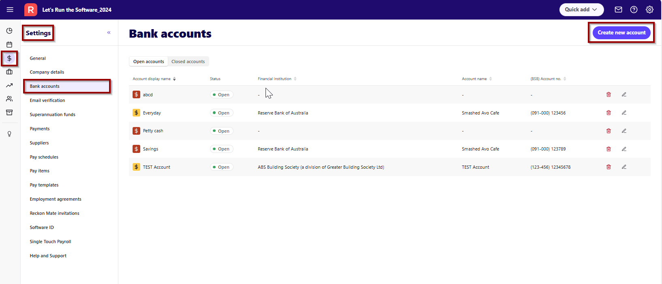The width and height of the screenshot is (662, 284).
Task: Edit the Savings bank account
Action: [624, 149]
